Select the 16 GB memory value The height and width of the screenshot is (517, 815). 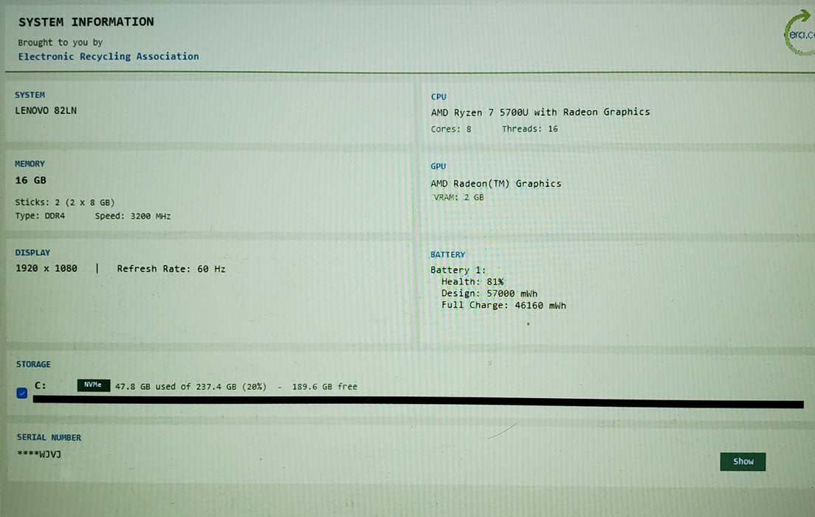coord(31,180)
